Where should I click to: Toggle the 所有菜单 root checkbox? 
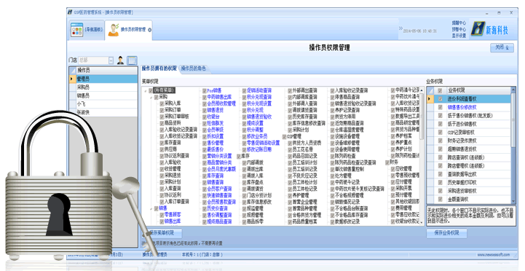click(150, 90)
